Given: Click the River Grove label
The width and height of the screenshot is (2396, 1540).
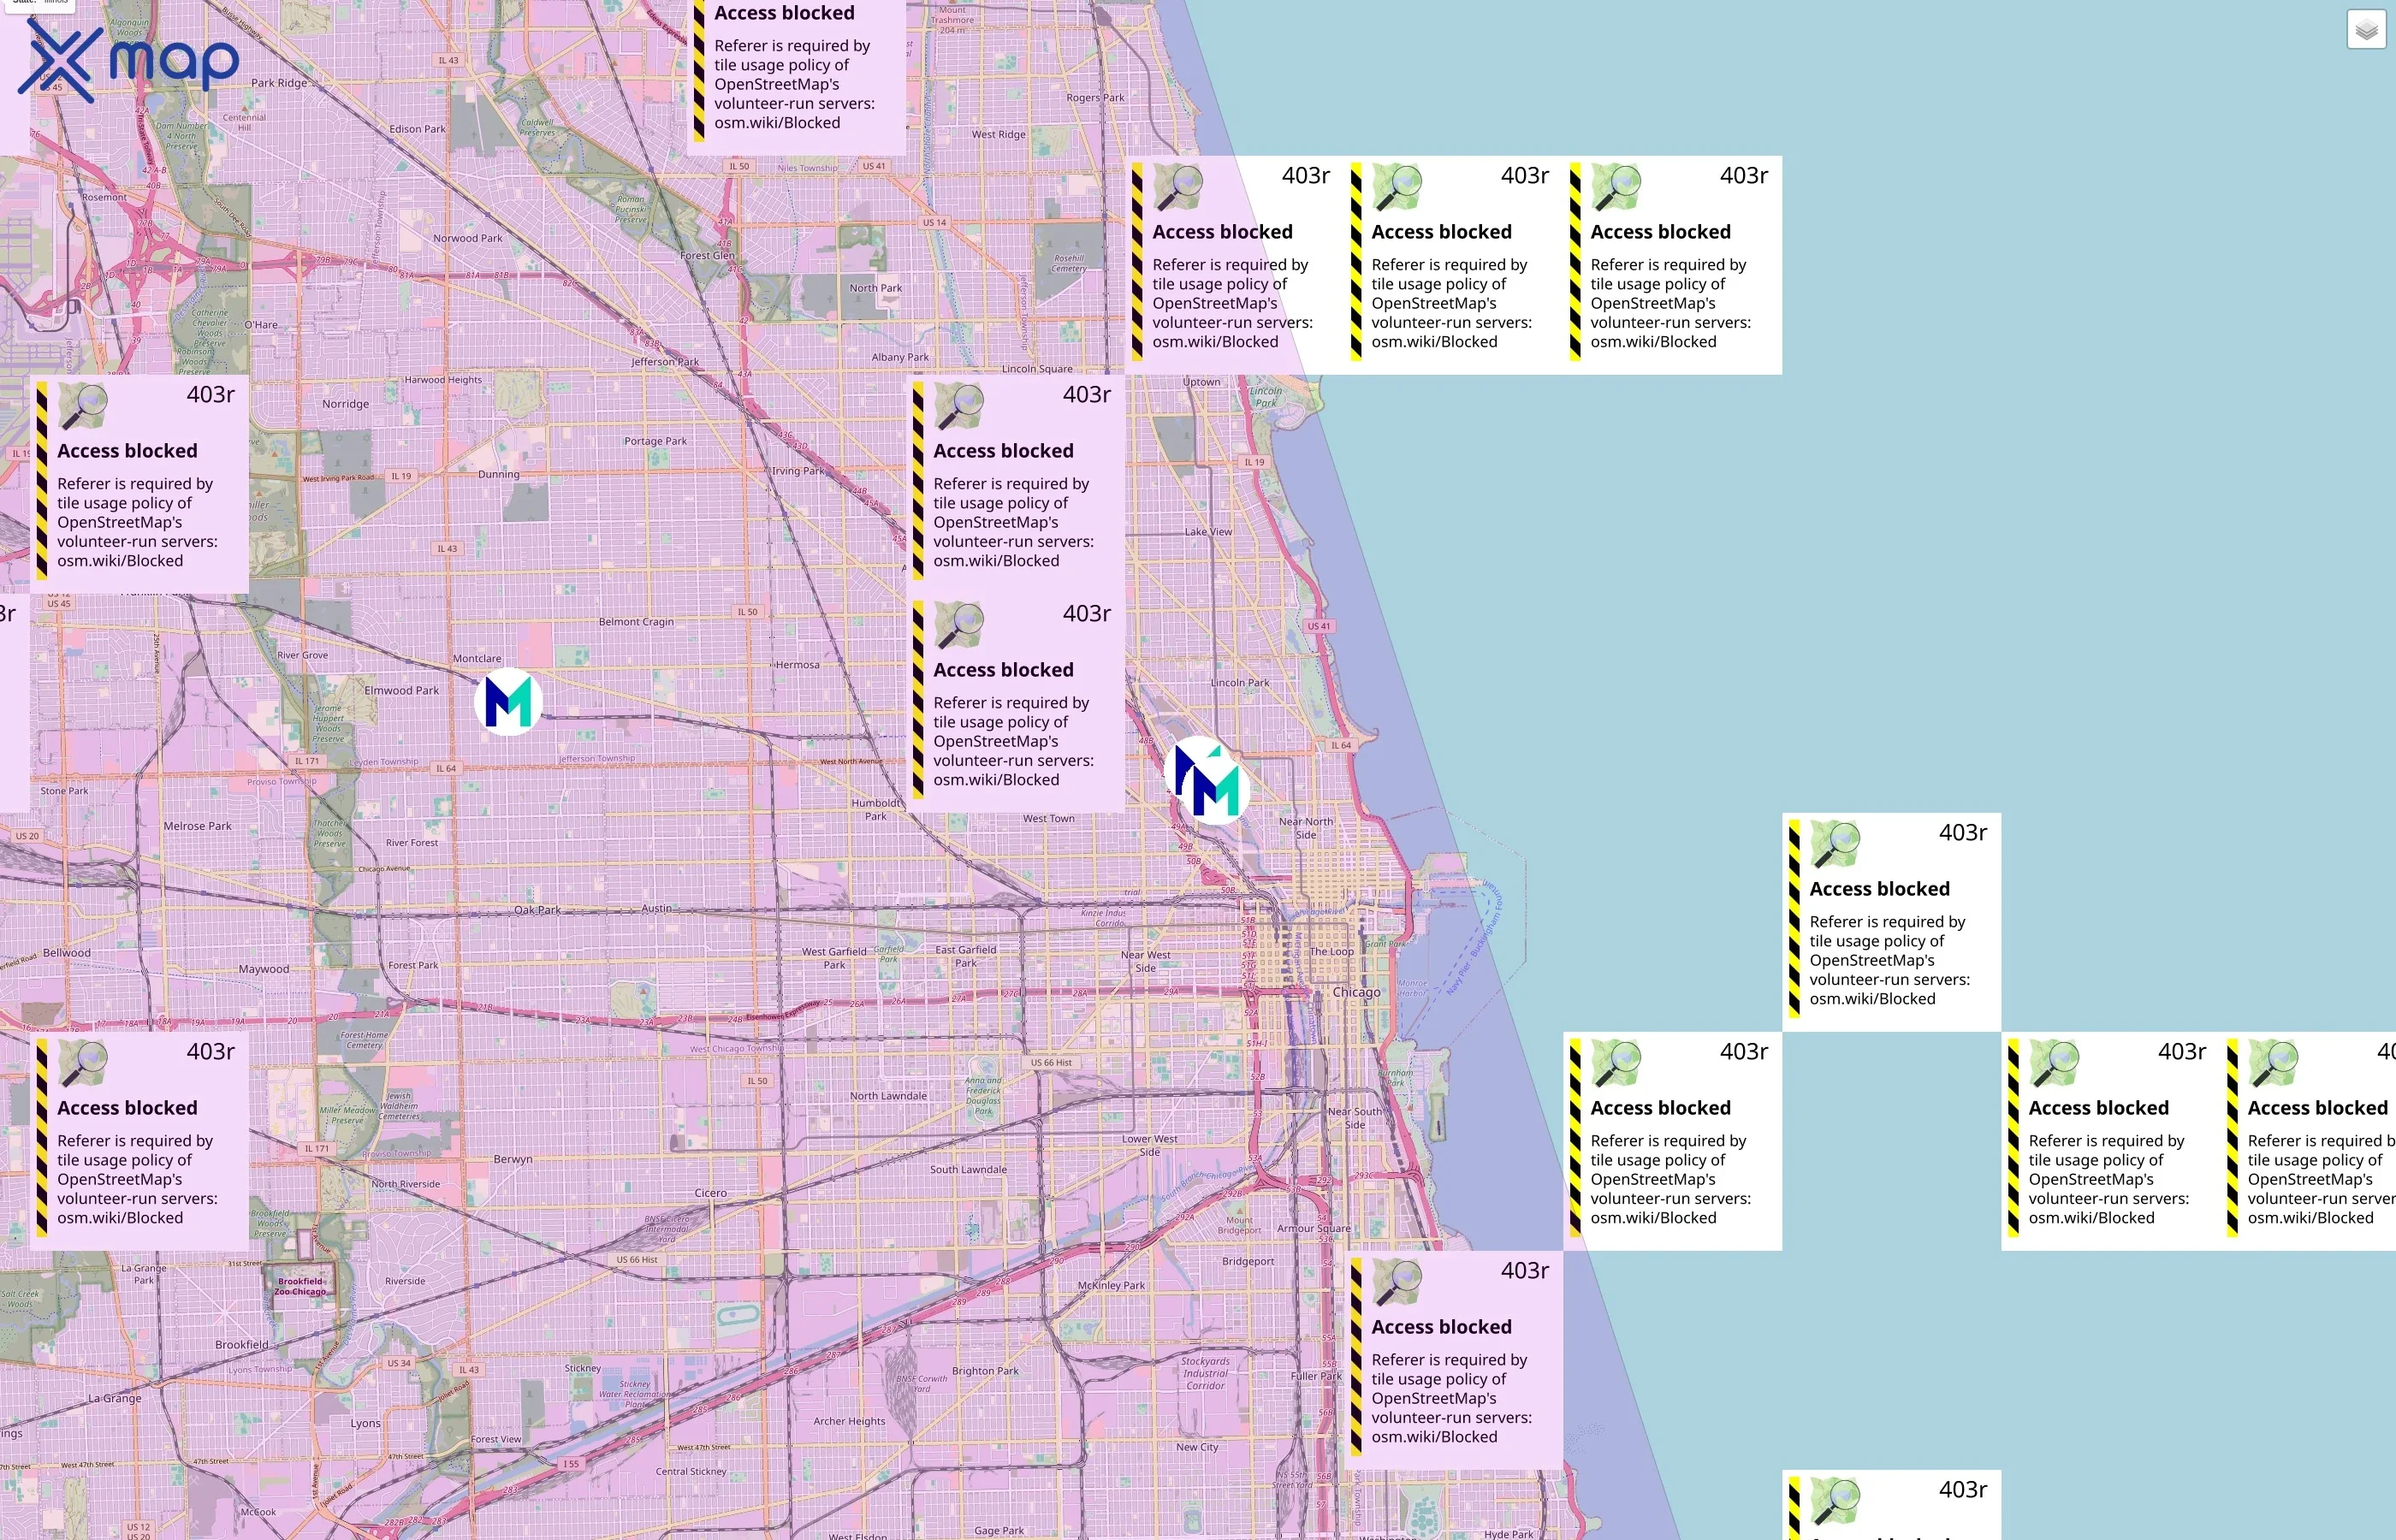Looking at the screenshot, I should coord(302,655).
